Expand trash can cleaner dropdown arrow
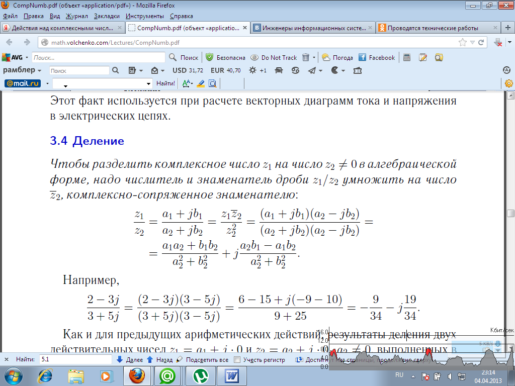Screen dimensions: 515x386 click(314, 57)
